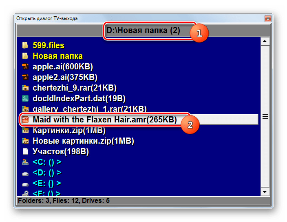This screenshot has width=287, height=222.
Task: Click the status bar showing Folders: 3, Files: 12
Action: coord(143,200)
